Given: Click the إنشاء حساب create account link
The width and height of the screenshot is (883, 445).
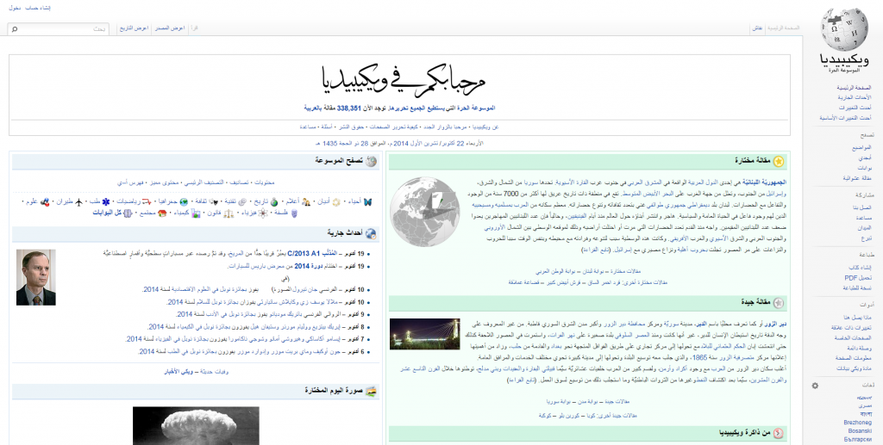Looking at the screenshot, I should point(38,8).
